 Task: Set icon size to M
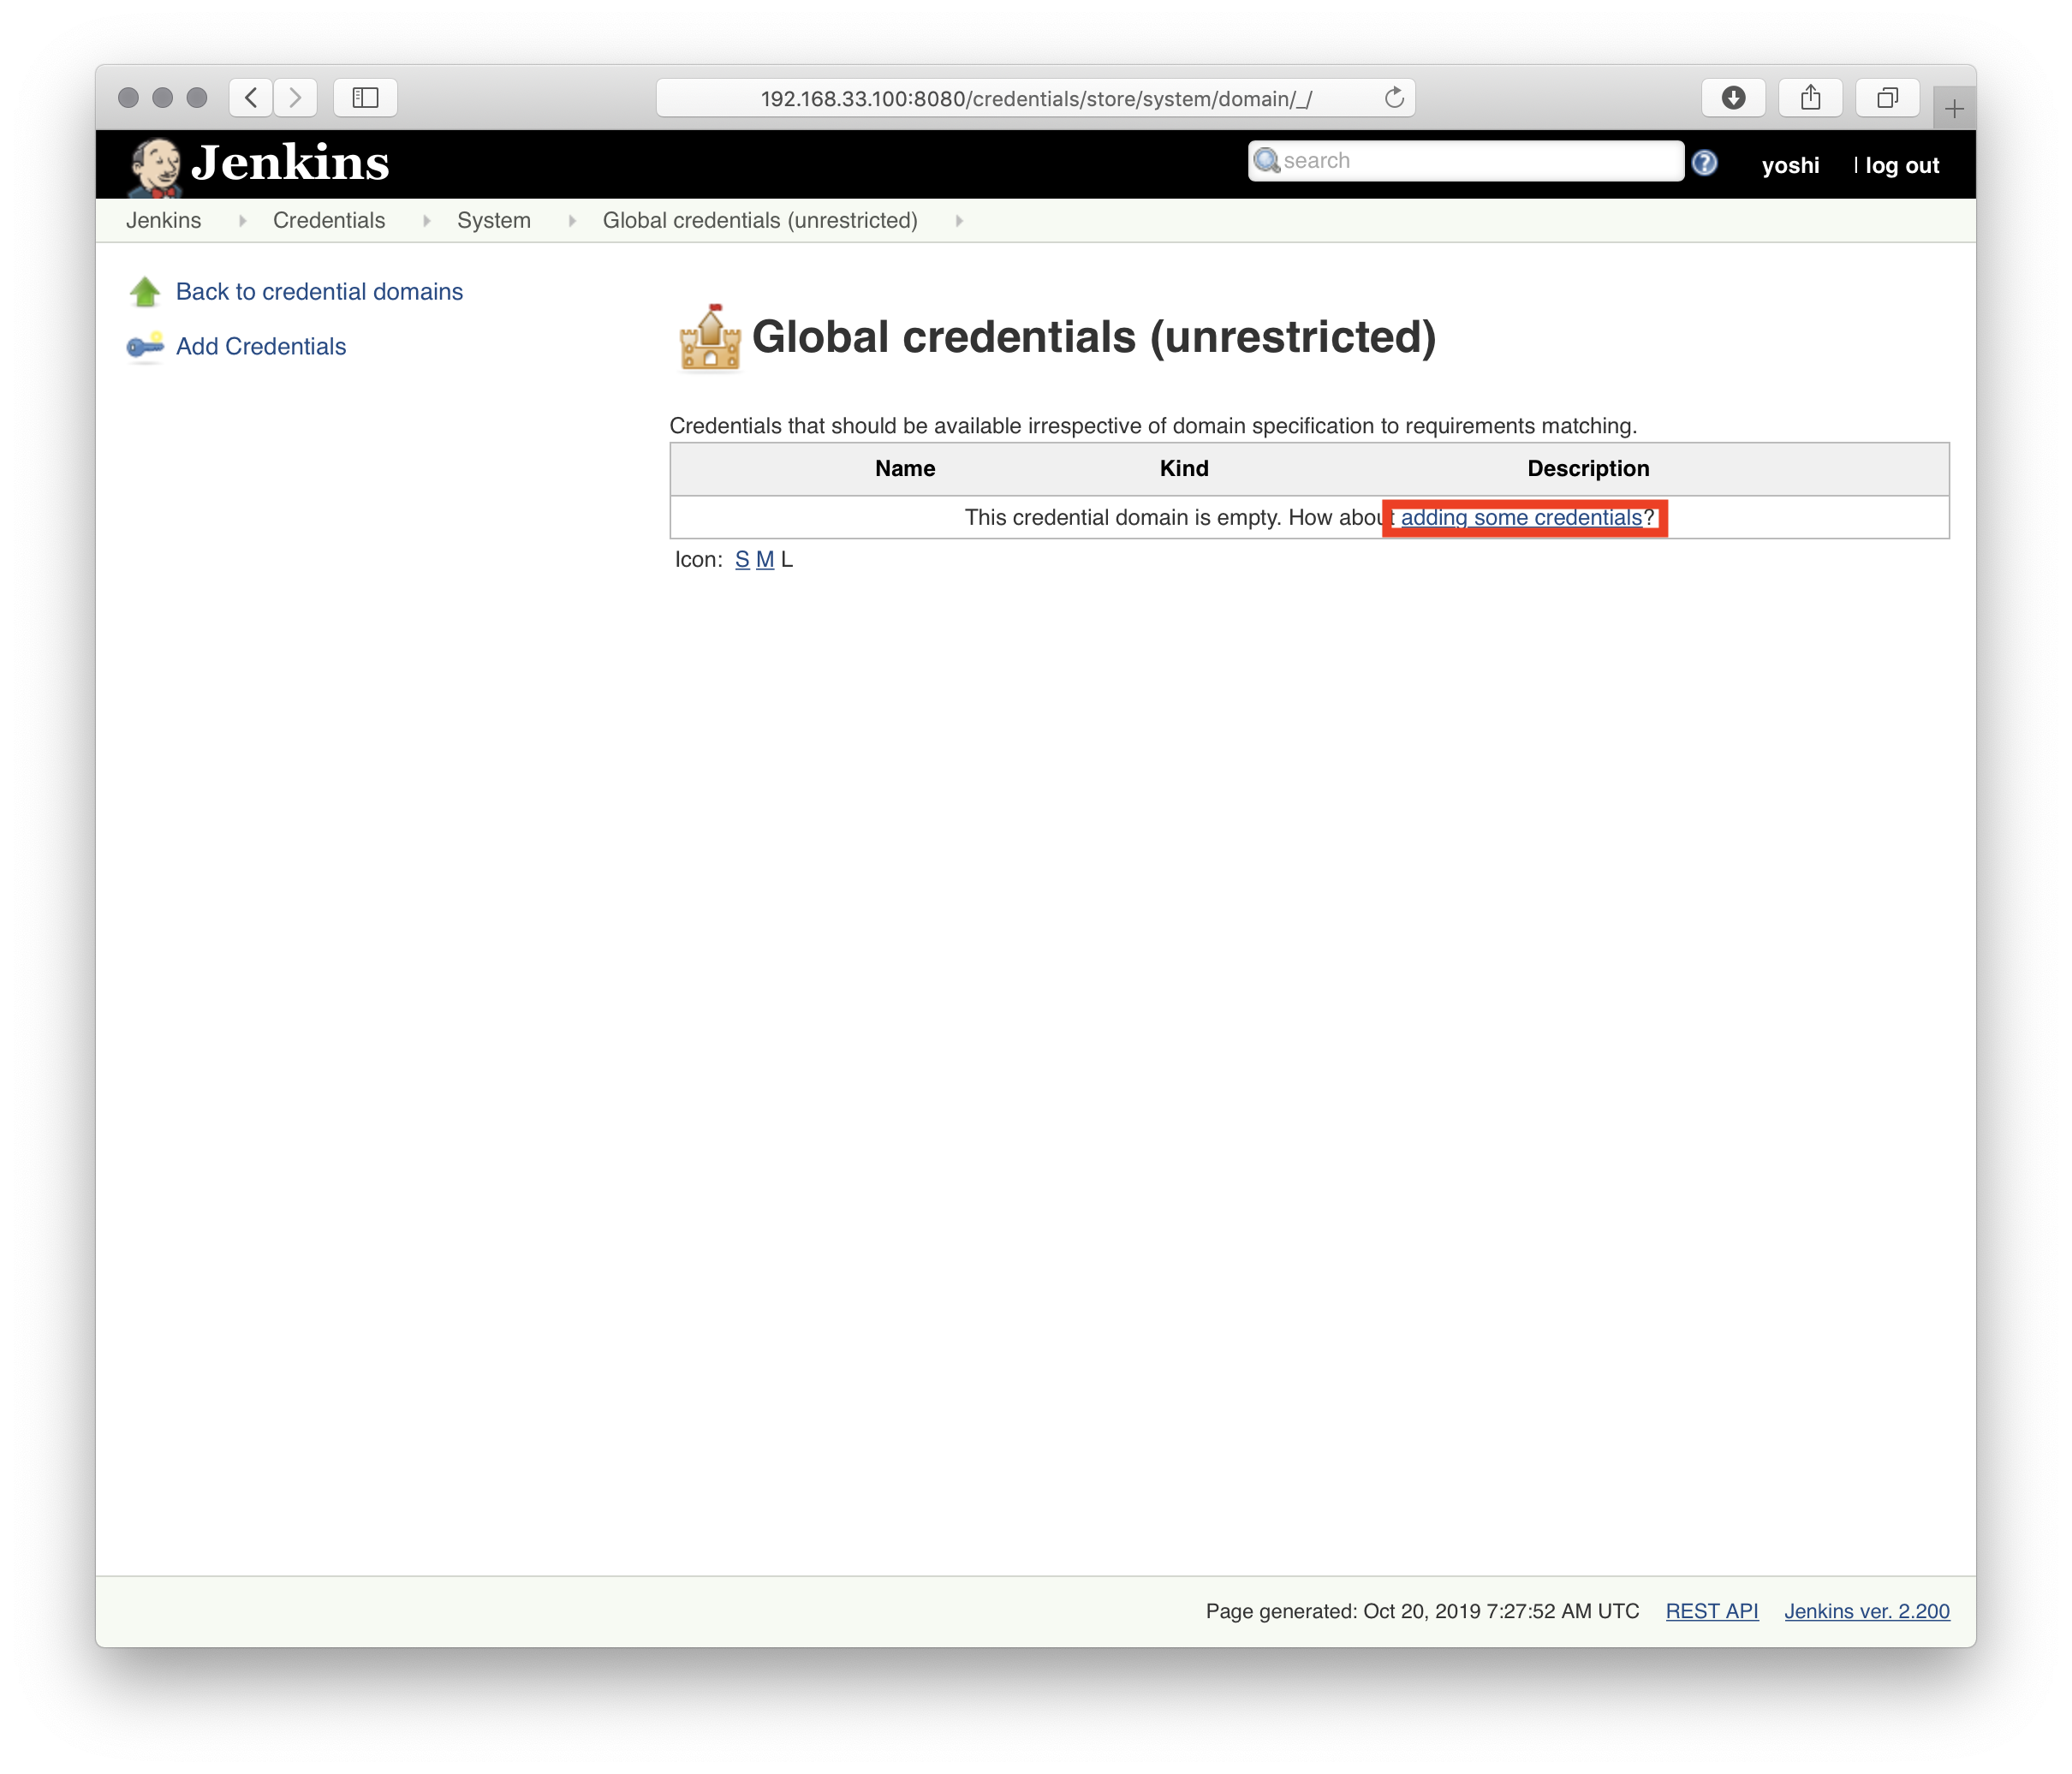click(765, 559)
